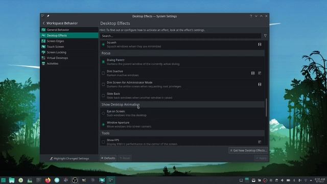Viewport: 327px width, 184px height.
Task: Click the Defaults button
Action: (x=108, y=158)
